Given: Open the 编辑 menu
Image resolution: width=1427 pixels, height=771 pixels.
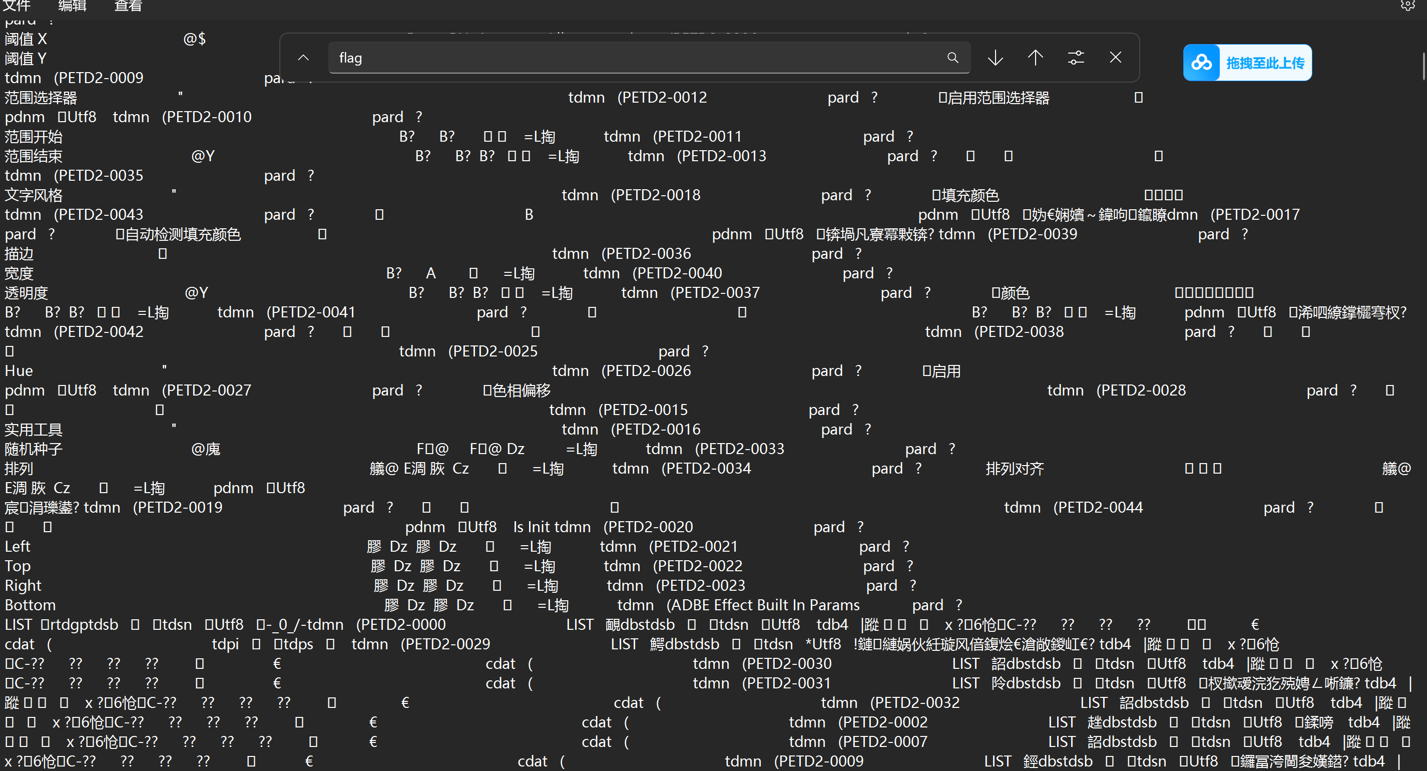Looking at the screenshot, I should pos(72,6).
